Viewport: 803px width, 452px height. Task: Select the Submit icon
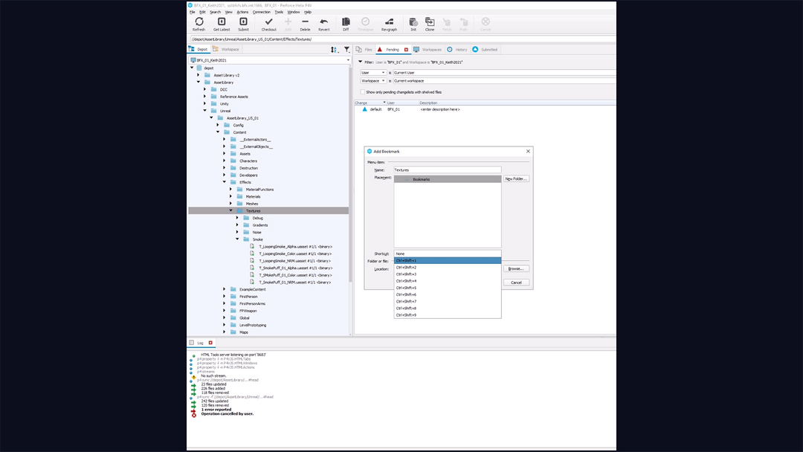click(243, 23)
